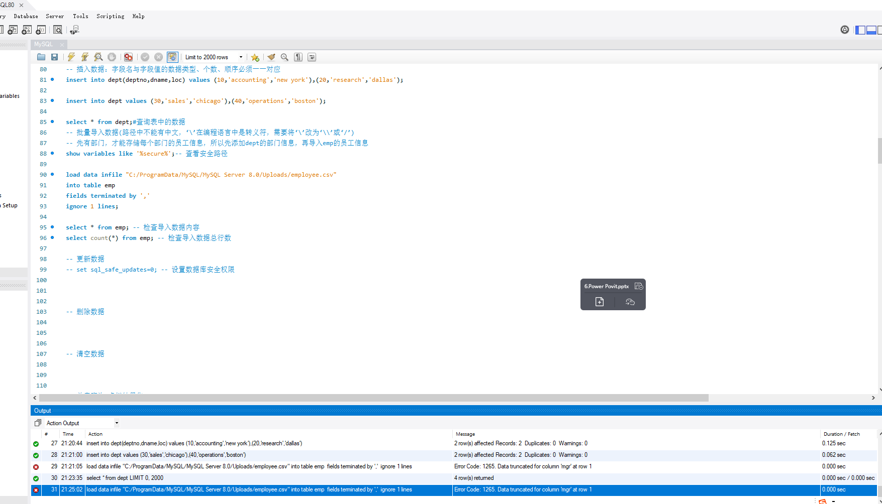Select highlighted output row 31 error 1265
Screen dimensions: 882x504
pyautogui.click(x=454, y=489)
